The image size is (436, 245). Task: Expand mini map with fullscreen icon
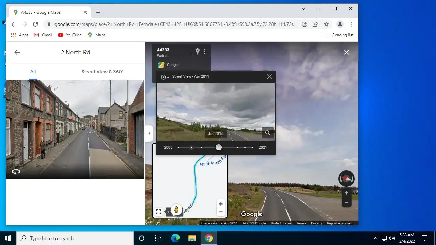pos(158,212)
